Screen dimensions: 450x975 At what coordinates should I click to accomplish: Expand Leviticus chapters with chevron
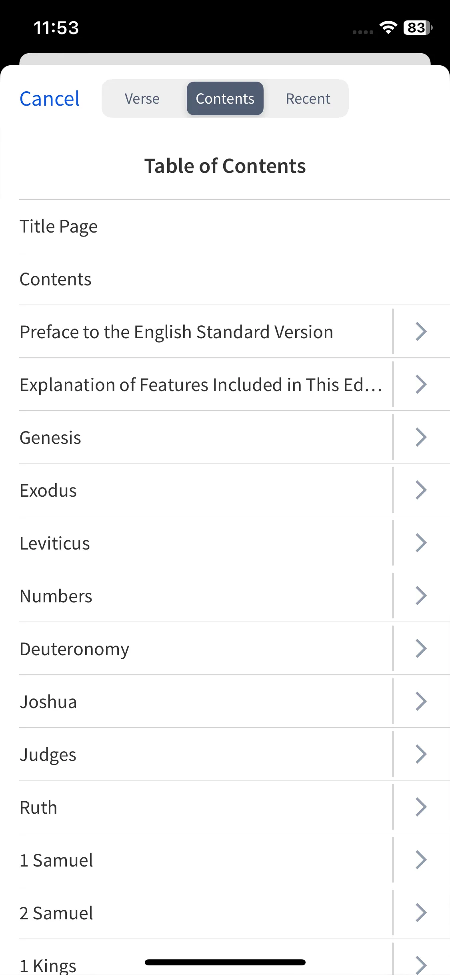click(x=421, y=543)
